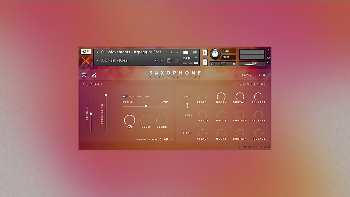Select previous preset arrow beside Arp Fast

point(155,61)
